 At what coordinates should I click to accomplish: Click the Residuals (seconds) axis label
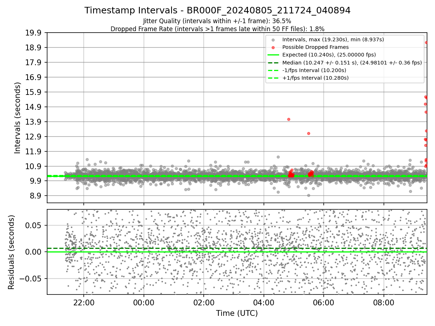(x=11, y=252)
